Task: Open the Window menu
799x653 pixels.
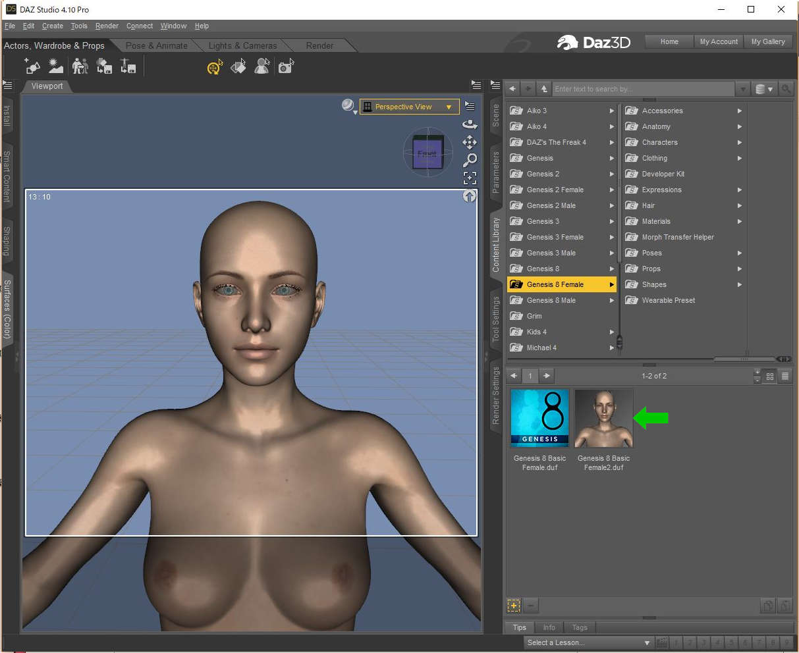Action: tap(173, 26)
